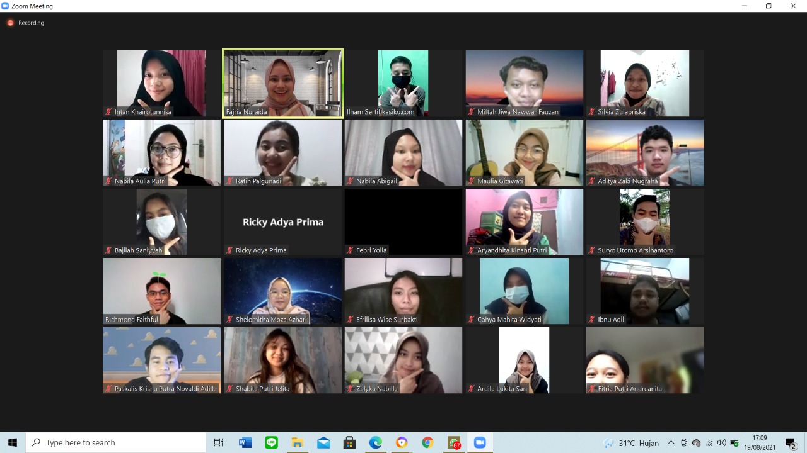The height and width of the screenshot is (453, 807).
Task: Select Ilham Sertifikasiku.com's video tile
Action: 403,83
